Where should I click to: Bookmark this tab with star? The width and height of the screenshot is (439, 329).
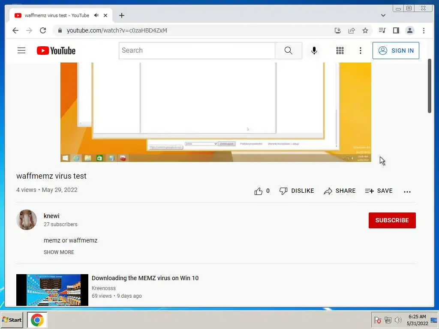(365, 30)
